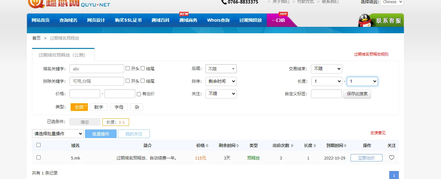Go to 网站首页 in nav bar
Screen dimensions: 441x179
[41, 20]
